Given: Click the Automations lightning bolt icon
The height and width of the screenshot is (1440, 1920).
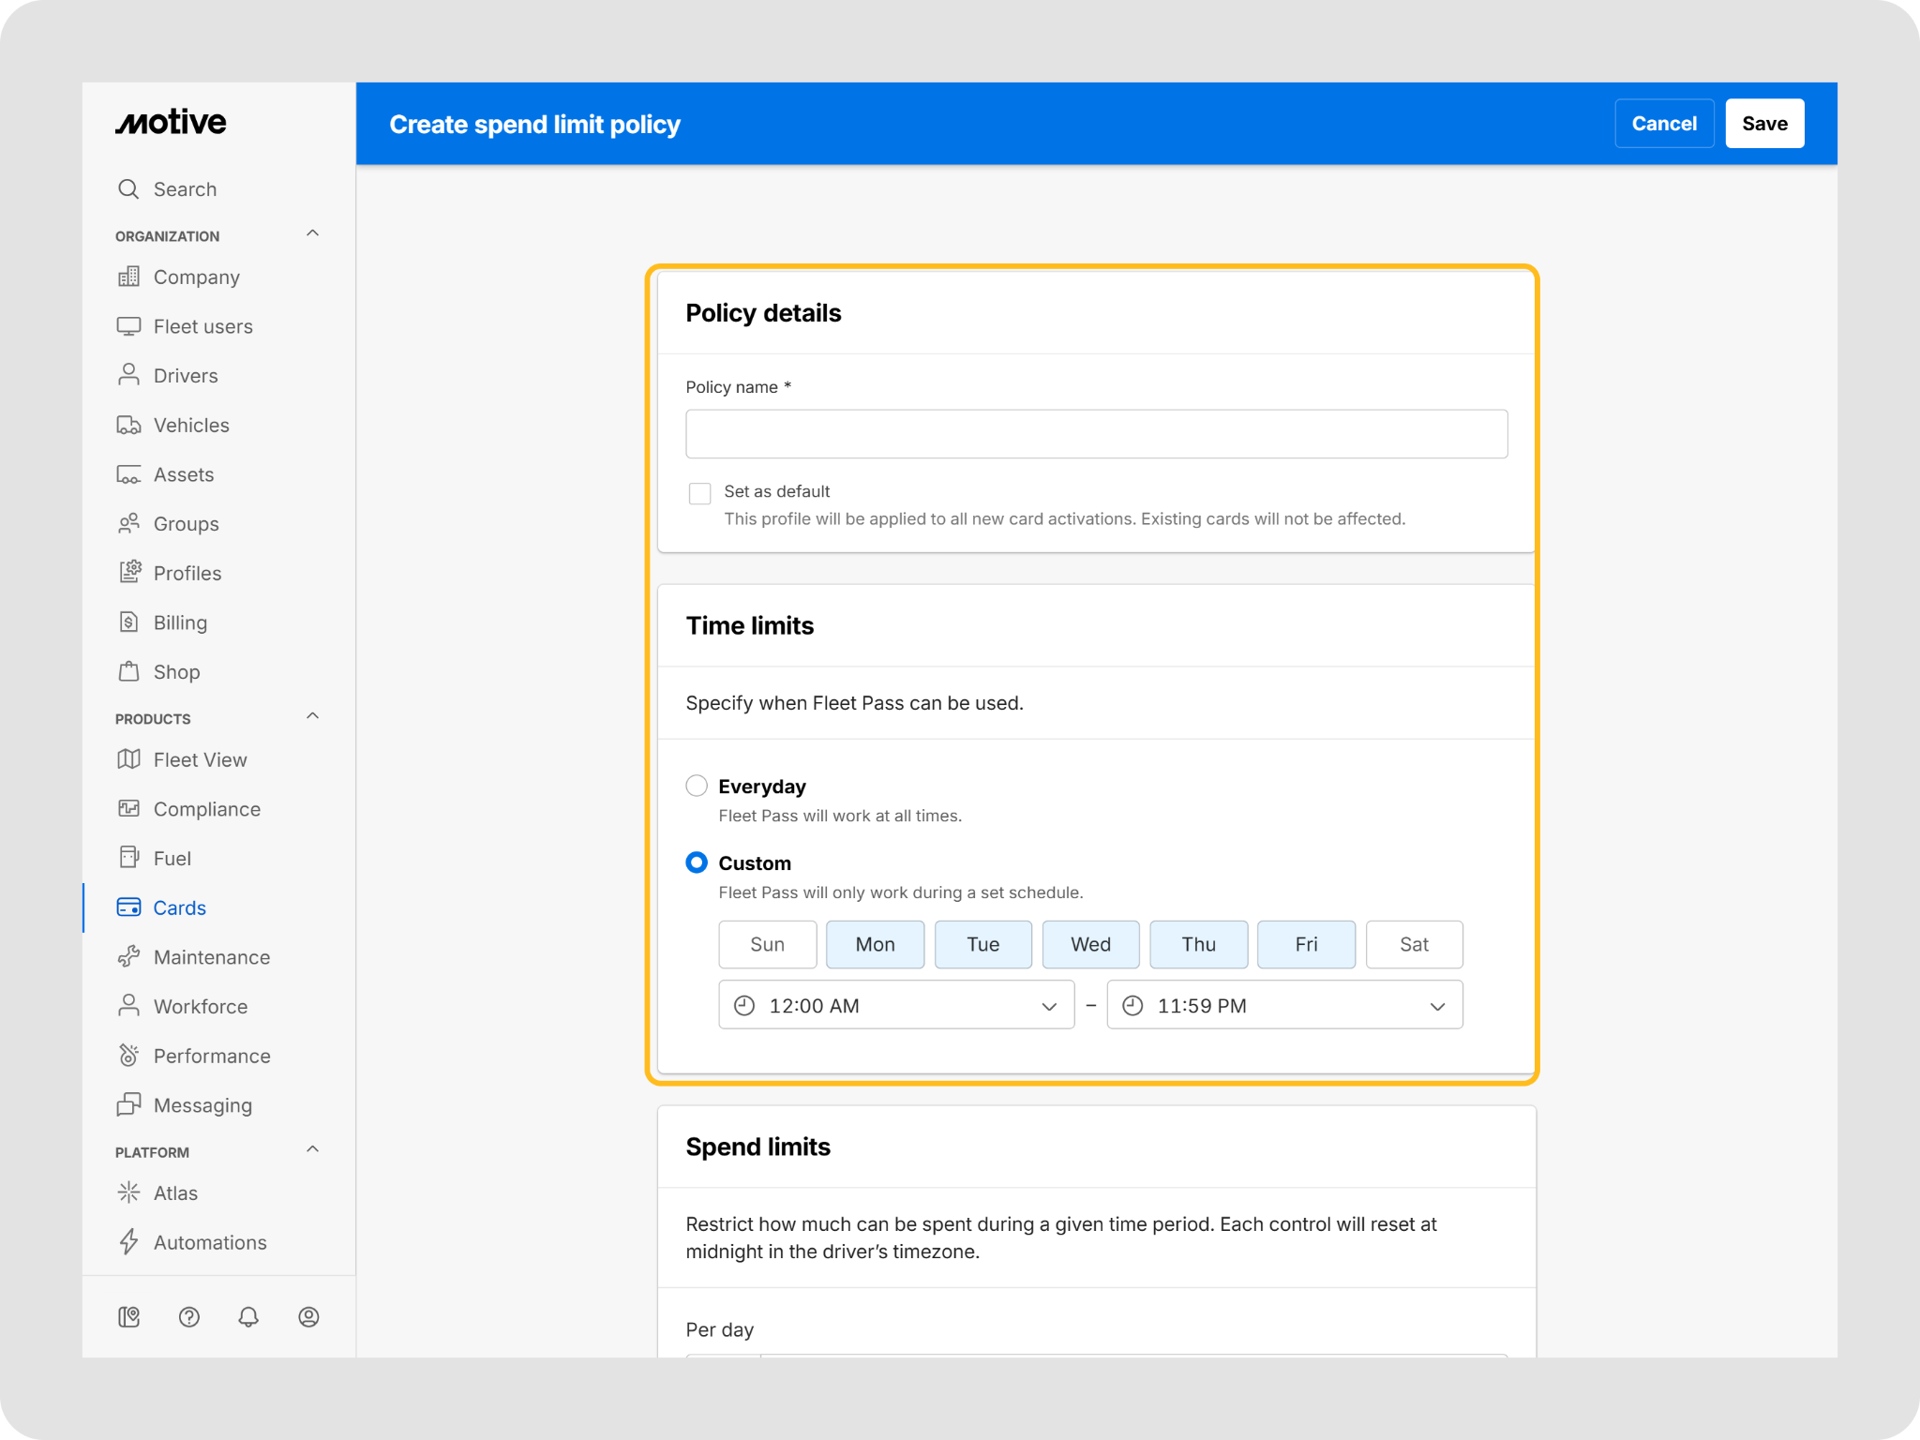Looking at the screenshot, I should pos(129,1242).
